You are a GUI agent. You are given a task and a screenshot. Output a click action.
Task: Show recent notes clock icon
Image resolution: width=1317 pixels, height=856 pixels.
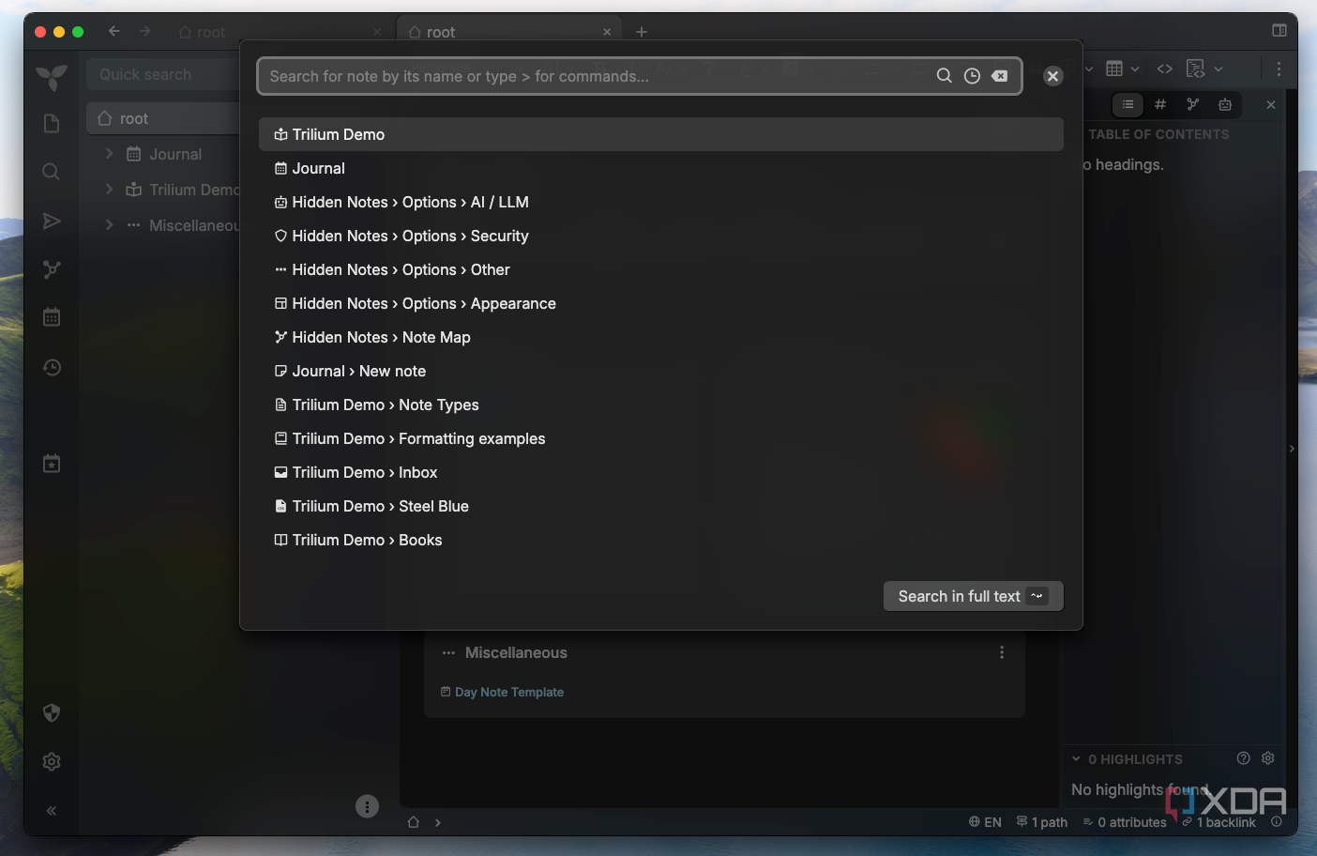click(x=972, y=76)
